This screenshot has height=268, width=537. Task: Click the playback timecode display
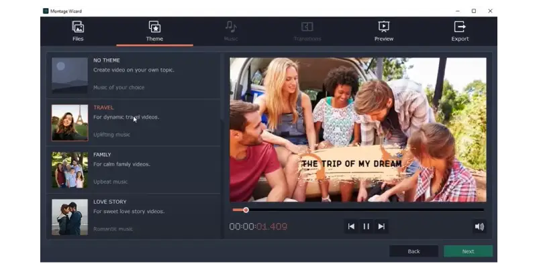tap(258, 226)
